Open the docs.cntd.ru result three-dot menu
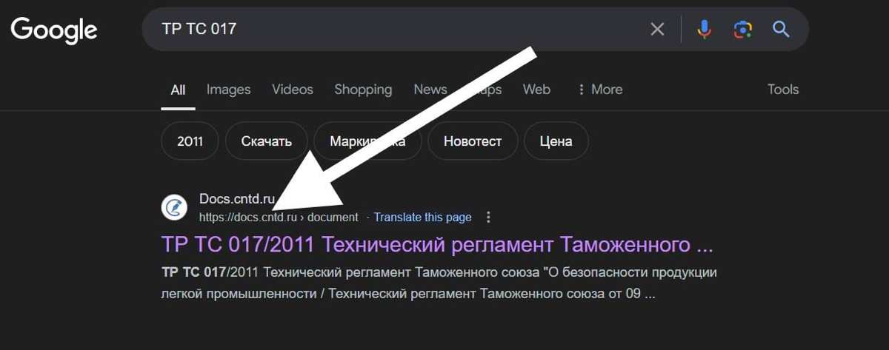Screen dimensions: 889x350 [x=487, y=218]
